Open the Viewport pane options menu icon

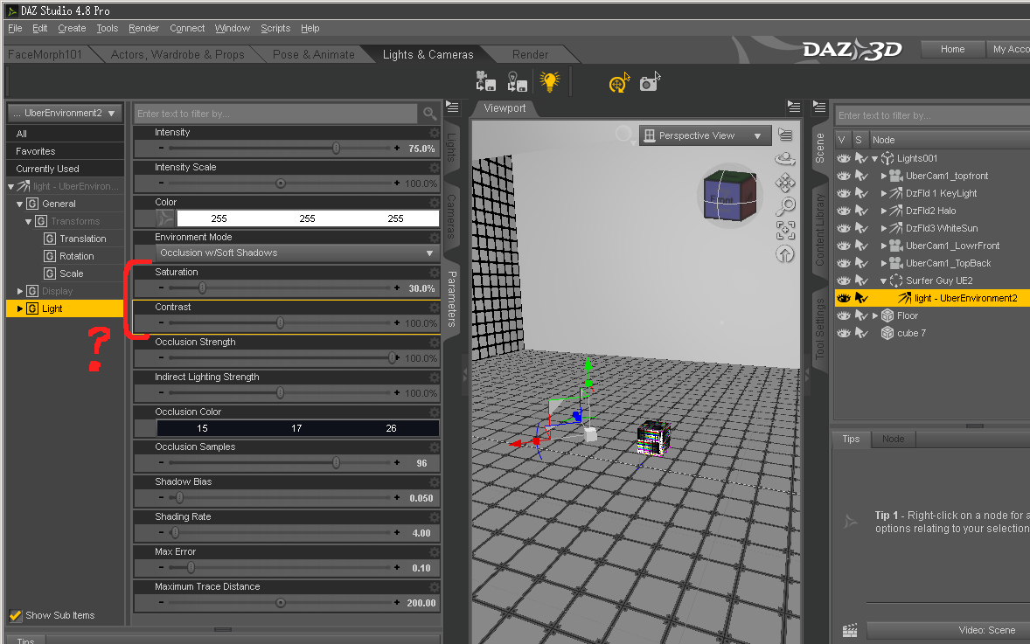coord(794,107)
